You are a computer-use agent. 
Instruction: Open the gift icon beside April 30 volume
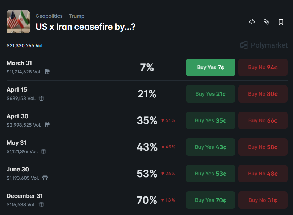click(x=47, y=125)
